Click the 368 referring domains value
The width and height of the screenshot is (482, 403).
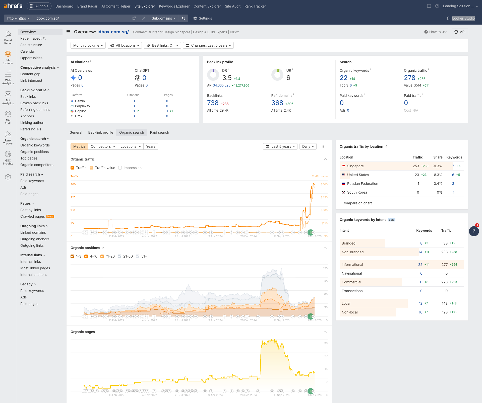277,103
